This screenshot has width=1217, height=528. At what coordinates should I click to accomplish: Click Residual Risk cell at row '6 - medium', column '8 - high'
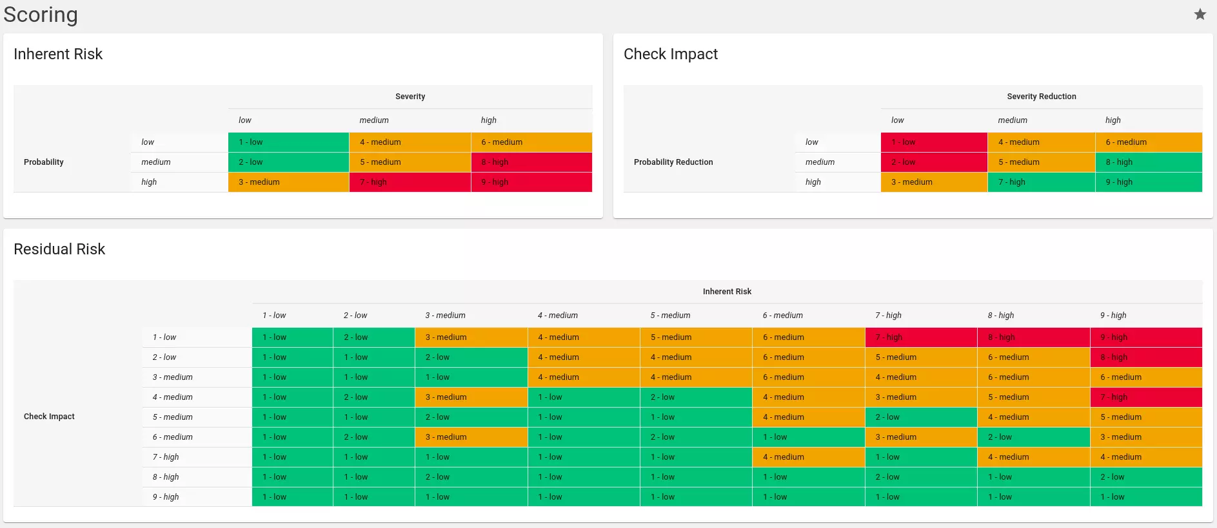click(x=1034, y=437)
